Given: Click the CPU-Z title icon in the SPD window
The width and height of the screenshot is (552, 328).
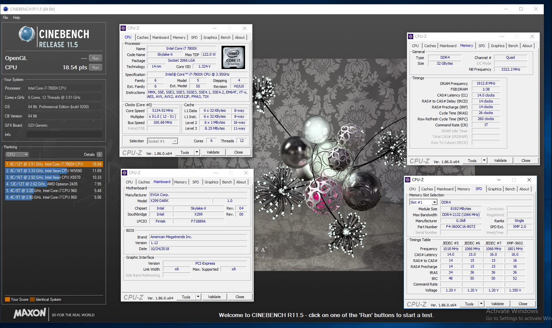Looking at the screenshot, I should [x=408, y=180].
